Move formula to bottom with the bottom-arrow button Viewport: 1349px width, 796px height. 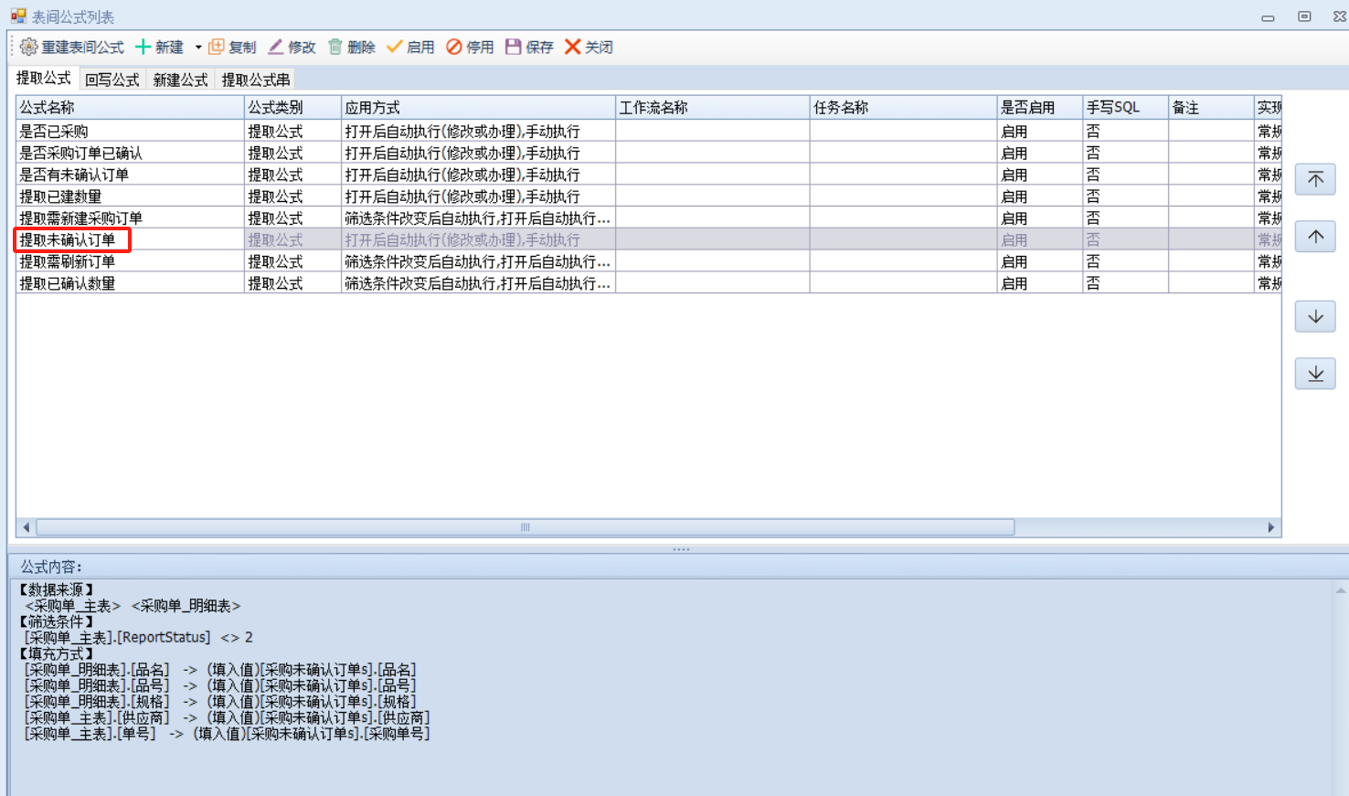pos(1315,374)
